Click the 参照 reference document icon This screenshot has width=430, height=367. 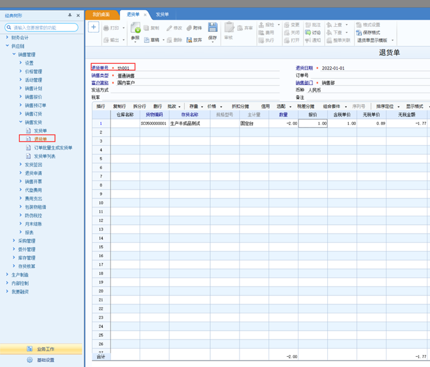click(x=135, y=28)
